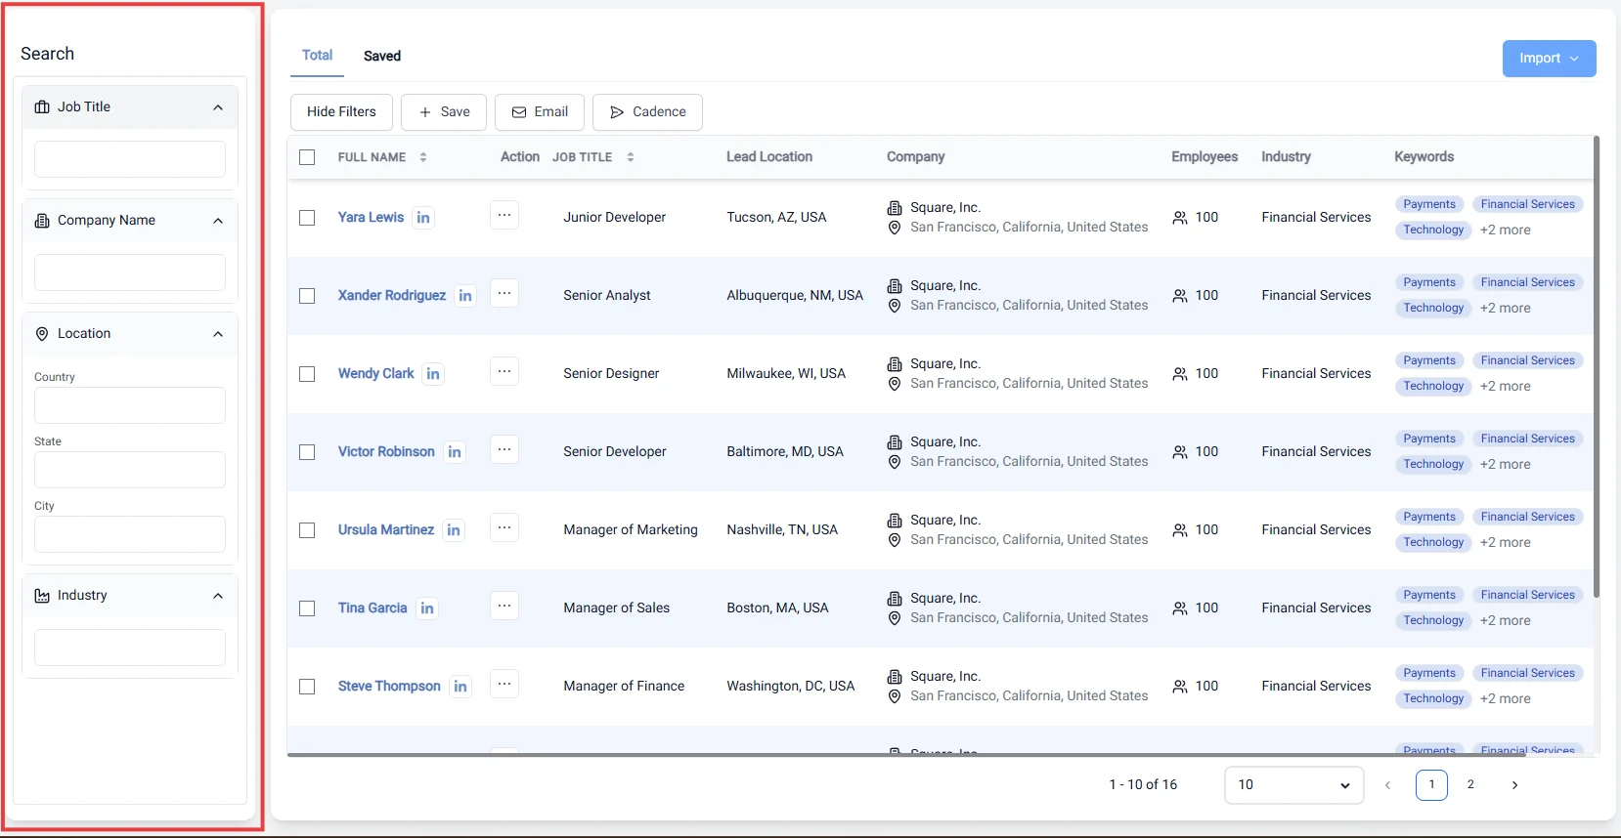This screenshot has width=1621, height=838.
Task: Open action menu for Steve Thompson
Action: [x=504, y=684]
